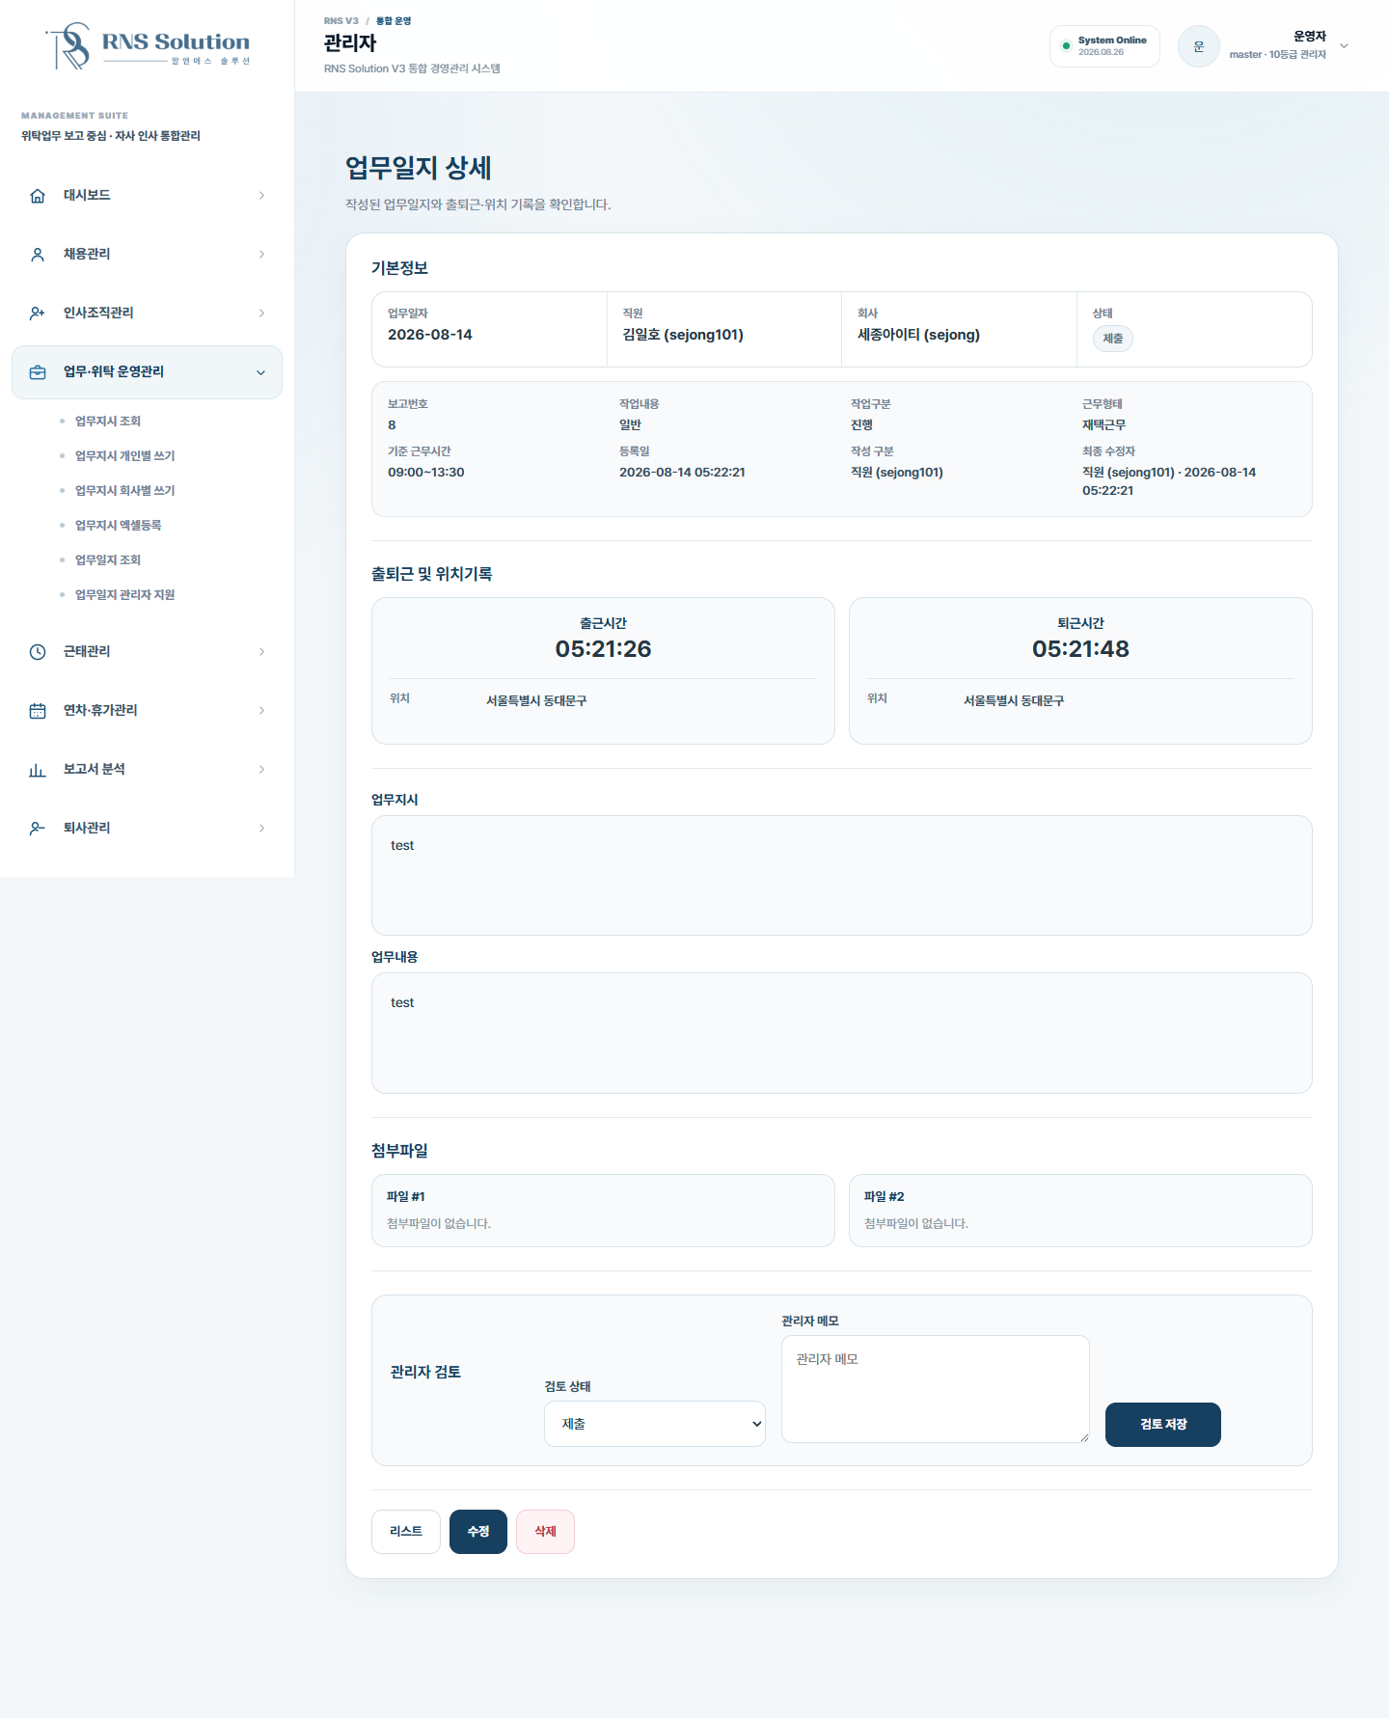Expand the 운영자 profile menu chevron
This screenshot has width=1389, height=1718.
tap(1345, 45)
